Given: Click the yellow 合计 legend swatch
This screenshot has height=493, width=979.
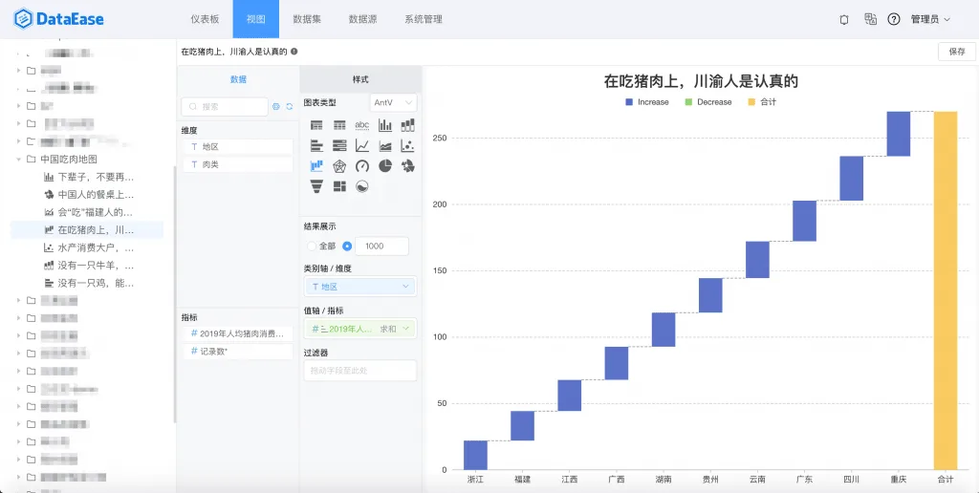Looking at the screenshot, I should pyautogui.click(x=751, y=101).
